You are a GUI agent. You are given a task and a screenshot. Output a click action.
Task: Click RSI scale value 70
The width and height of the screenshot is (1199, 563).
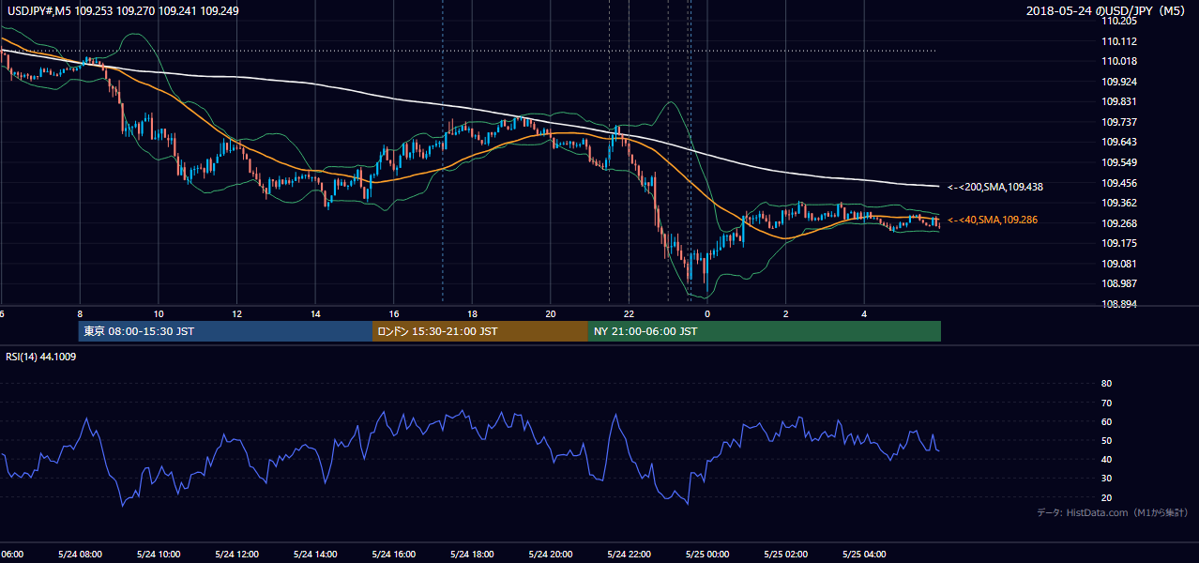coord(1106,403)
